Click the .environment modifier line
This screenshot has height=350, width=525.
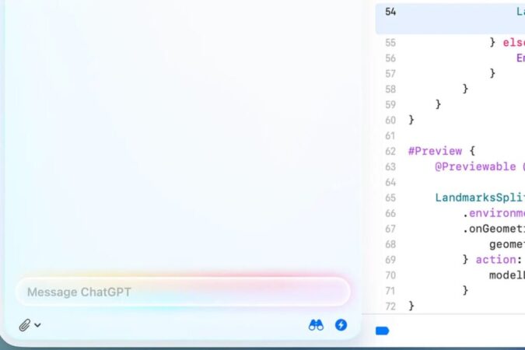point(494,213)
